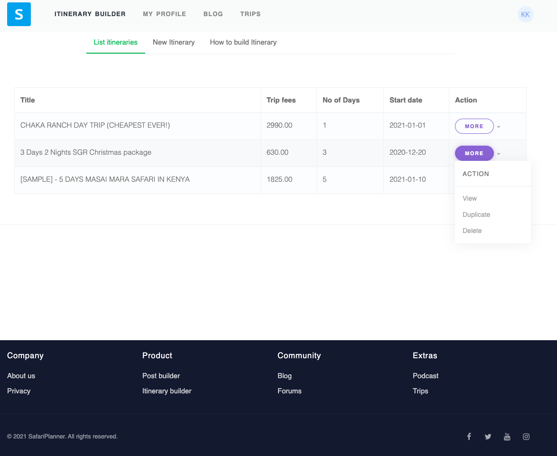This screenshot has height=456, width=557.
Task: Open Podcast footer link
Action: pyautogui.click(x=426, y=376)
